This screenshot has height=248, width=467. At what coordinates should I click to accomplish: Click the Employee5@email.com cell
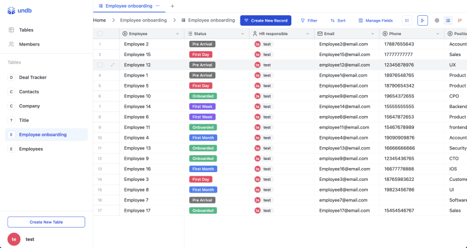click(x=347, y=86)
